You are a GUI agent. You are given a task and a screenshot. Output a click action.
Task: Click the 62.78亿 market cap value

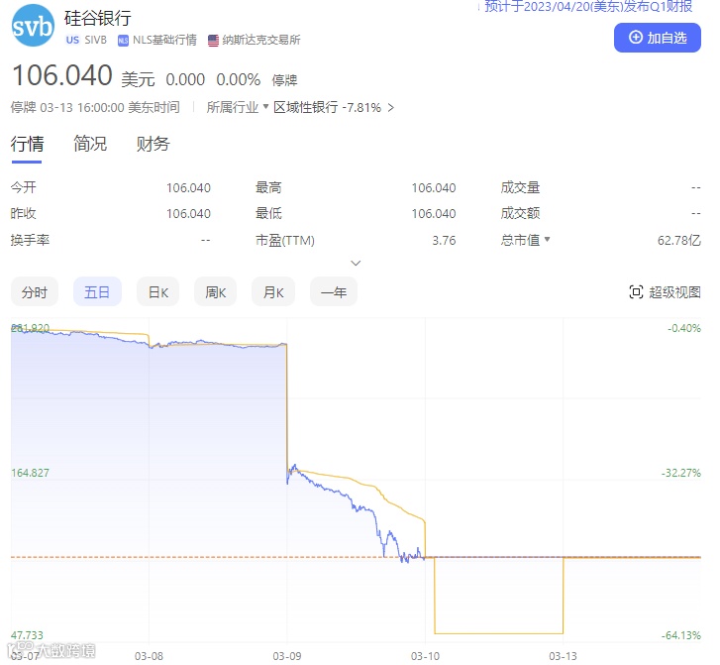point(678,241)
